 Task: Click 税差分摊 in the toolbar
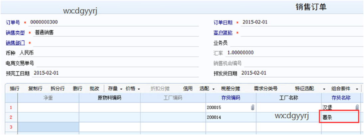(x=231, y=89)
